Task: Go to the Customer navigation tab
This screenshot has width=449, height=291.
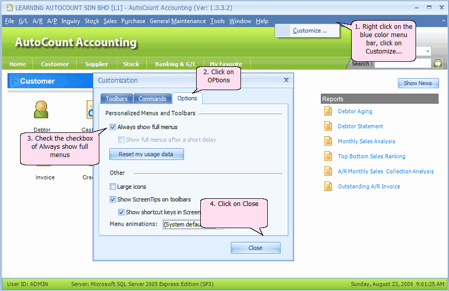Action: (55, 64)
